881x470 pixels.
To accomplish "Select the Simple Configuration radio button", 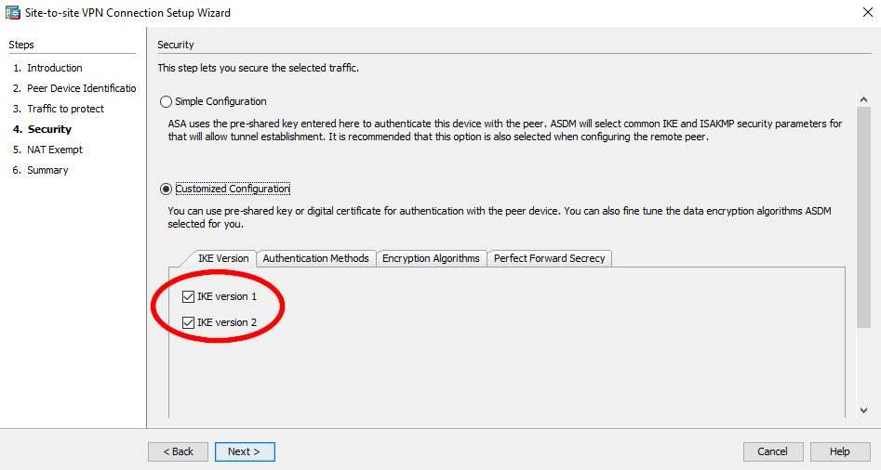I will click(x=167, y=101).
